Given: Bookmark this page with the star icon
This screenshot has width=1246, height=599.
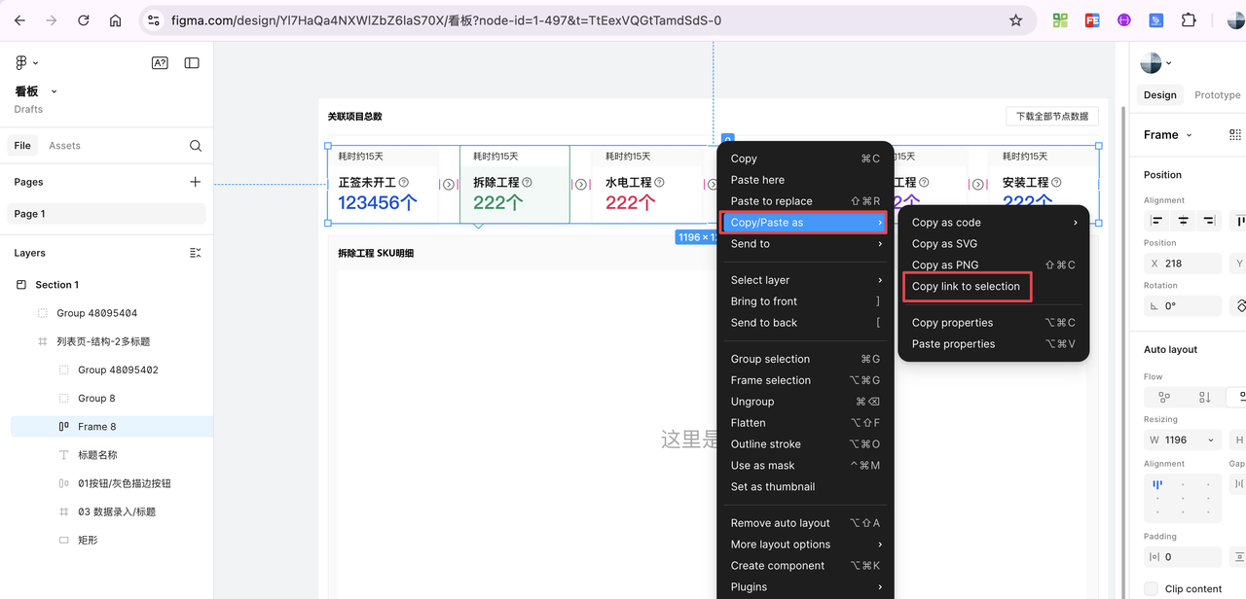Looking at the screenshot, I should [1016, 20].
